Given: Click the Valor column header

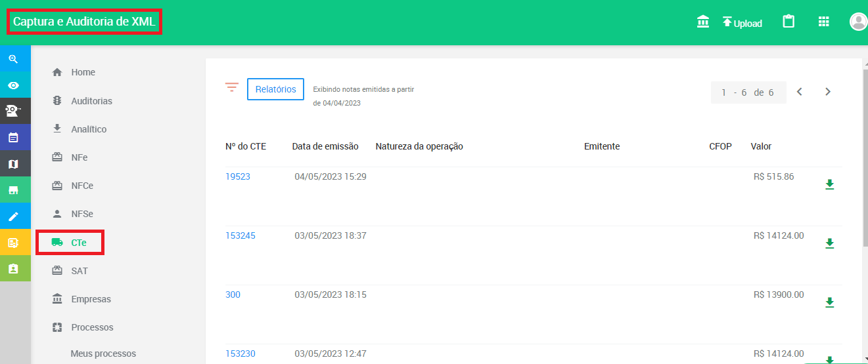Looking at the screenshot, I should coord(761,146).
